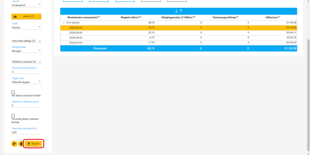Open the Sofőr dropdown showing Összes
The width and height of the screenshot is (310, 155).
26,27
